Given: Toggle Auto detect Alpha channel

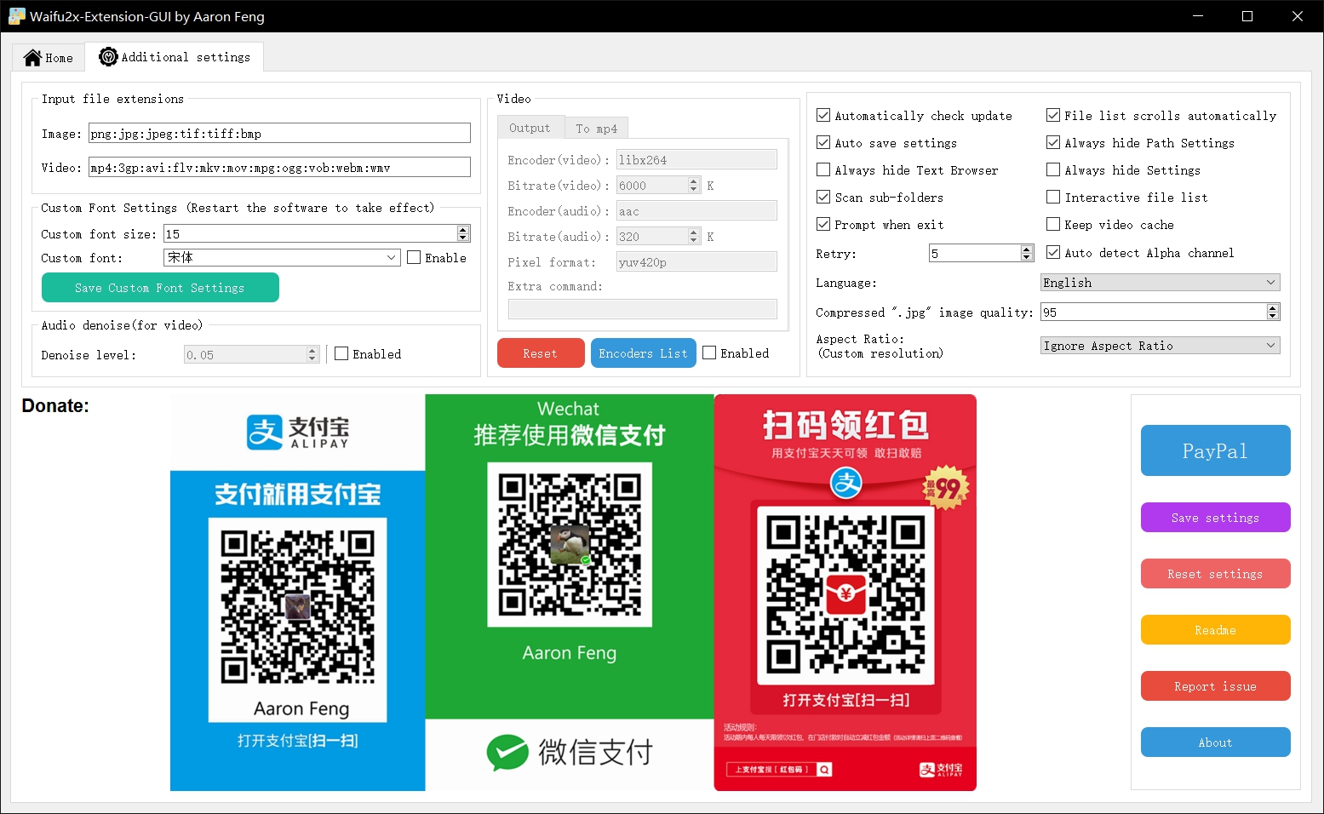Looking at the screenshot, I should tap(1053, 252).
